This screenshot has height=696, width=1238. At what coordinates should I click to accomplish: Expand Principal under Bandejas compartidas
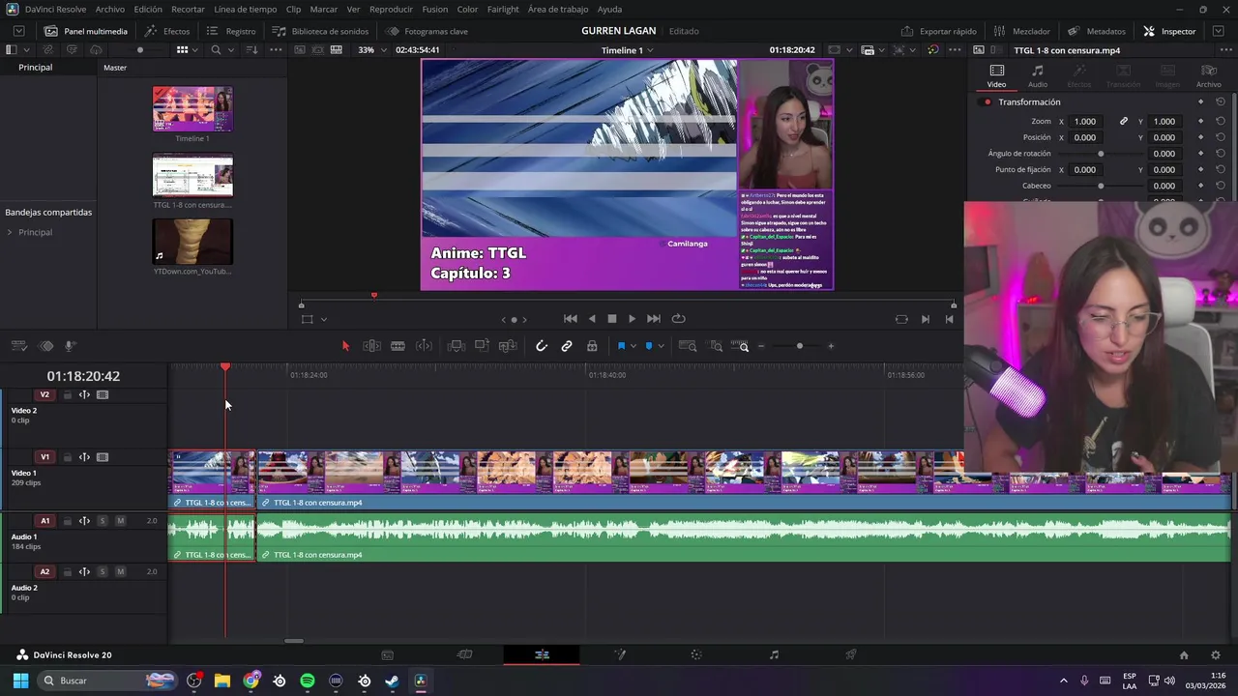click(x=10, y=232)
